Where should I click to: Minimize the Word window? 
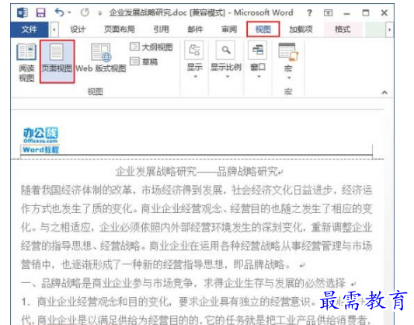pos(346,13)
